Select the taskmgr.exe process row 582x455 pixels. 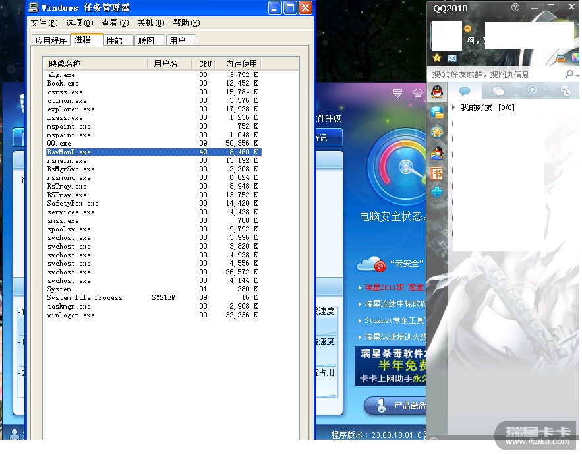(x=154, y=307)
